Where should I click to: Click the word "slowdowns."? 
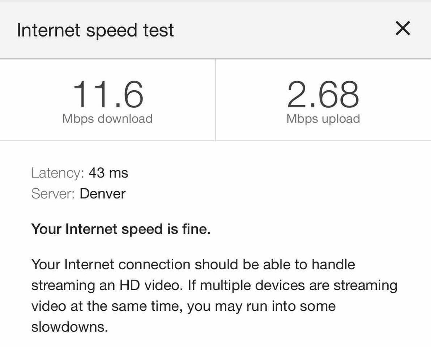[x=70, y=327]
